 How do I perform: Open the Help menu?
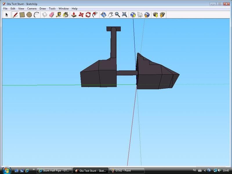pos(75,9)
